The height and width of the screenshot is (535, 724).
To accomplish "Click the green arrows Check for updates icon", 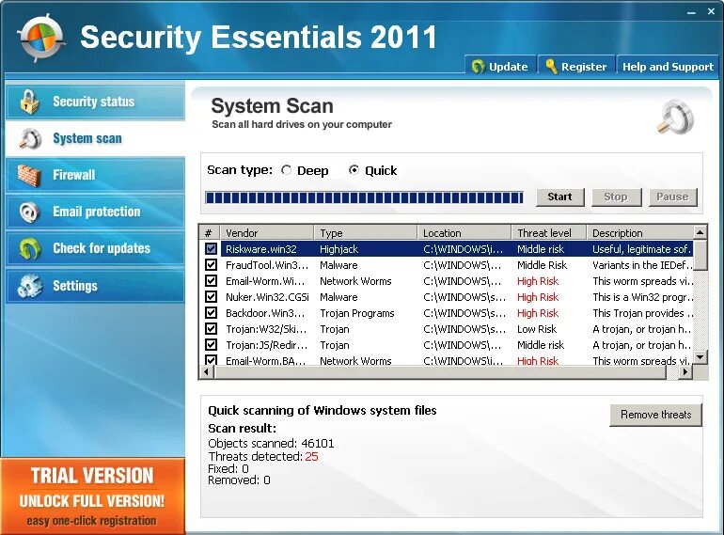I will pyautogui.click(x=29, y=248).
